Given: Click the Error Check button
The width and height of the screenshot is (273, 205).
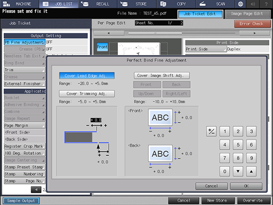Looking at the screenshot, I should 252,24.
